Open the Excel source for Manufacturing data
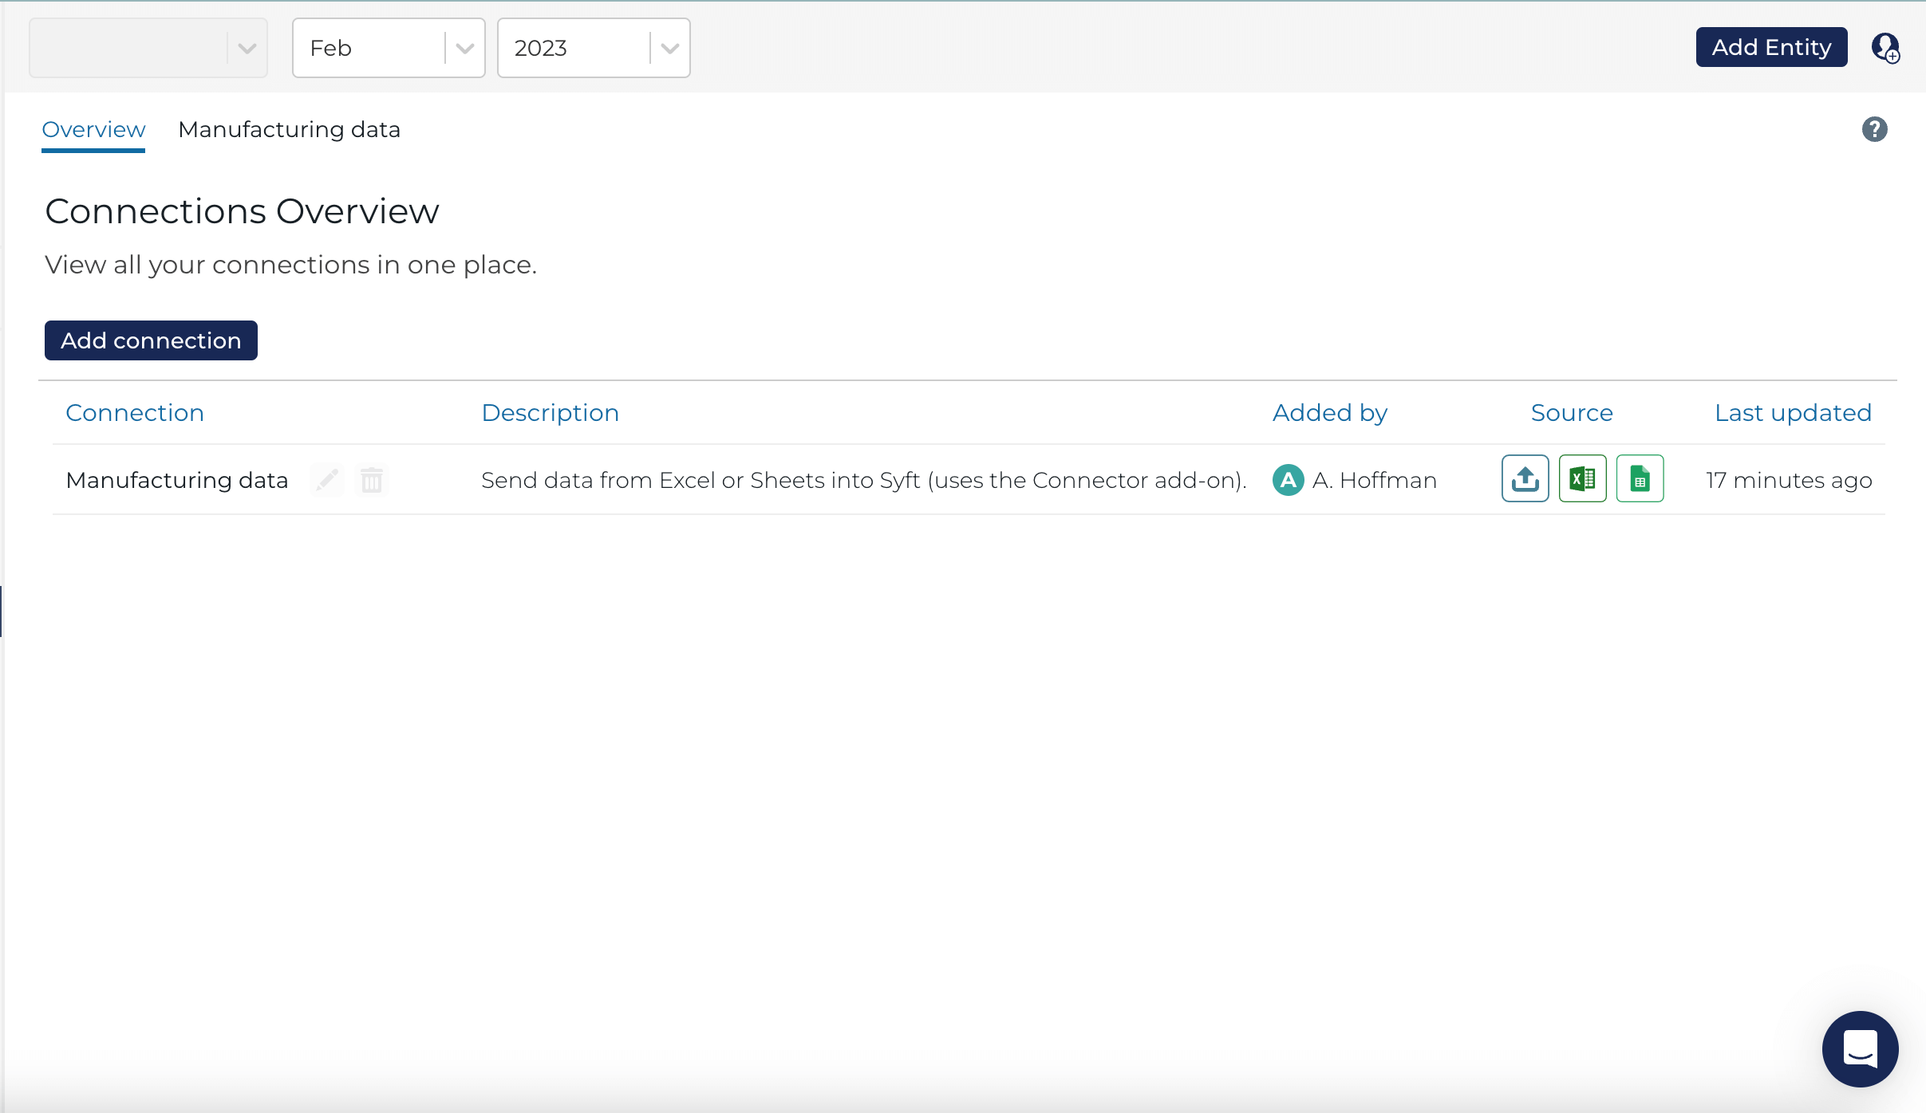The width and height of the screenshot is (1926, 1113). [x=1581, y=478]
